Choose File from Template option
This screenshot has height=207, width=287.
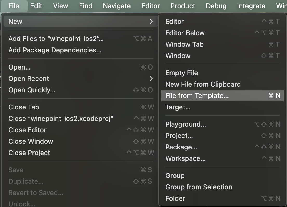[197, 96]
